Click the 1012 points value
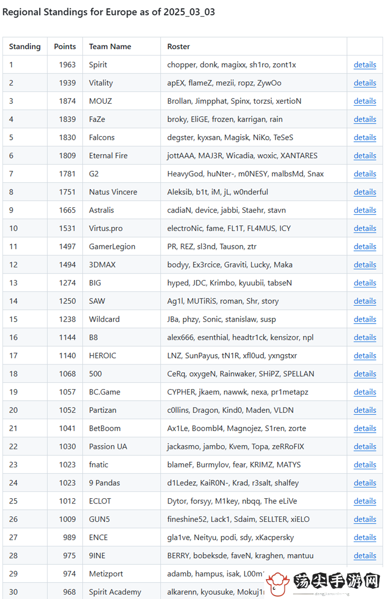385x599 pixels. click(x=67, y=501)
